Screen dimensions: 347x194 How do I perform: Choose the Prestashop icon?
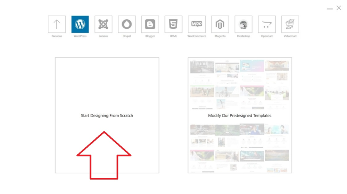tap(244, 24)
